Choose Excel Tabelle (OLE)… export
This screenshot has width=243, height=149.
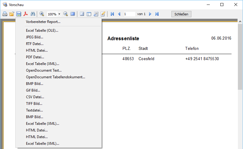pyautogui.click(x=42, y=31)
